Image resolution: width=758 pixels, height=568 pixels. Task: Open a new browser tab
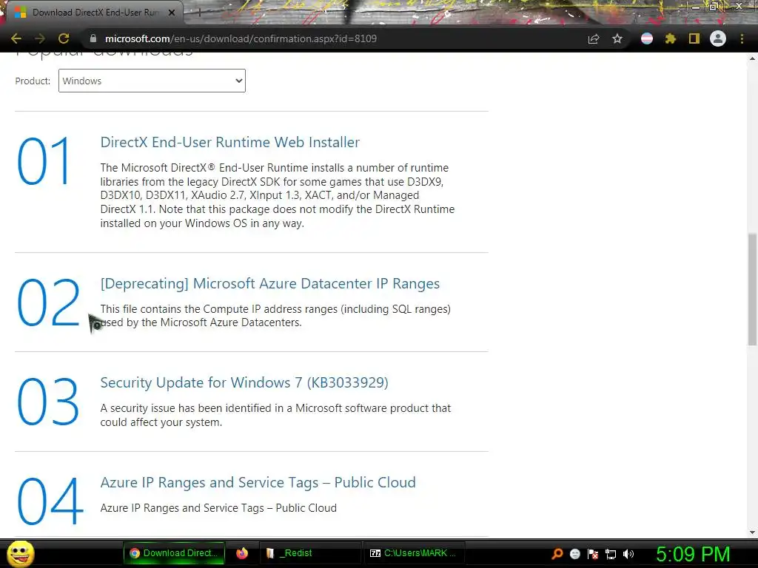[198, 13]
